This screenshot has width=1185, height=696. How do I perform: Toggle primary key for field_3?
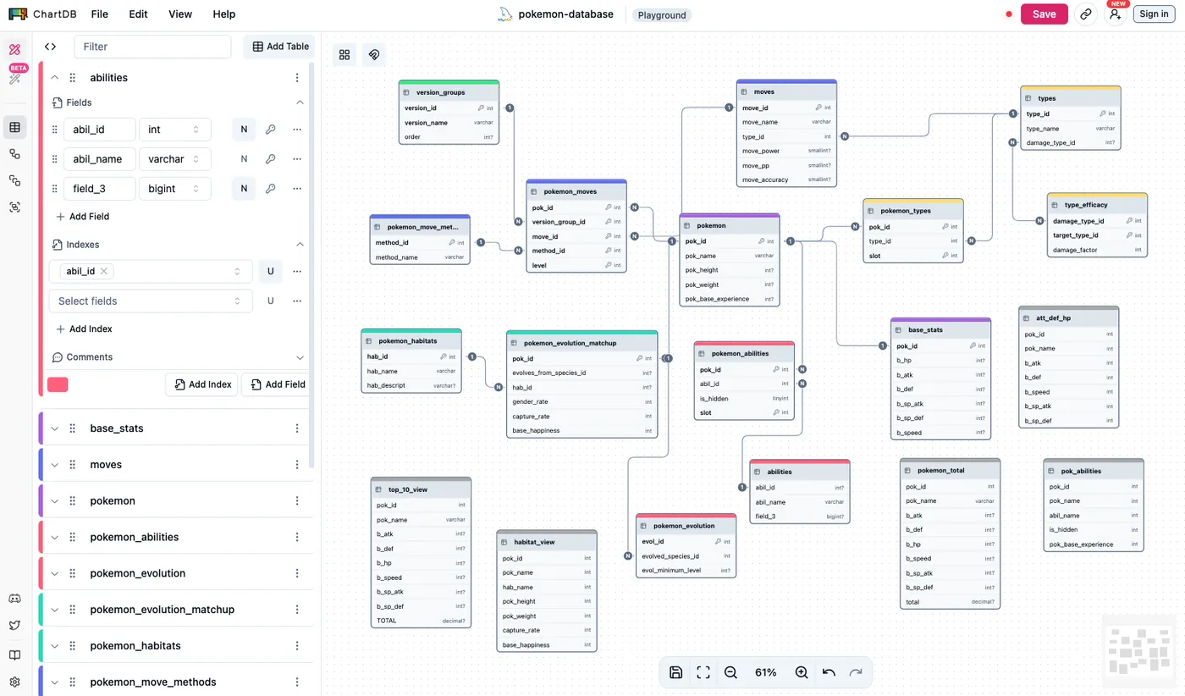pos(271,189)
